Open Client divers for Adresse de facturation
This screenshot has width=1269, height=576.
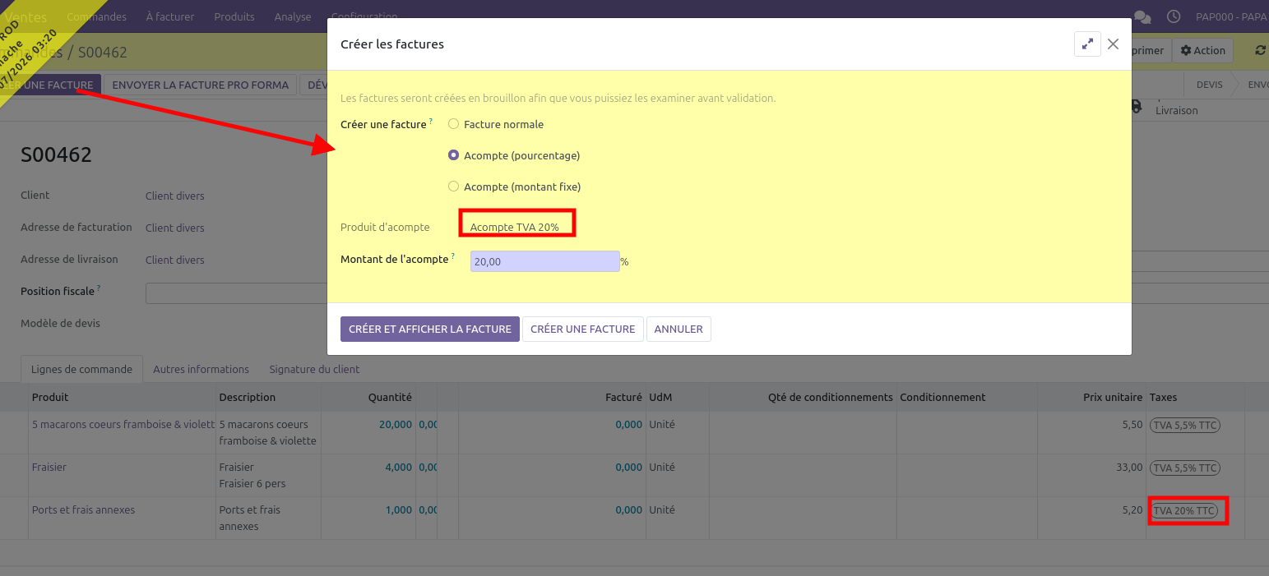coord(174,228)
